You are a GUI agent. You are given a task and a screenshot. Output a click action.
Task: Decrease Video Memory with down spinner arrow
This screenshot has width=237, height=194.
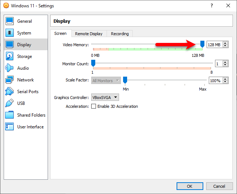tap(225, 46)
